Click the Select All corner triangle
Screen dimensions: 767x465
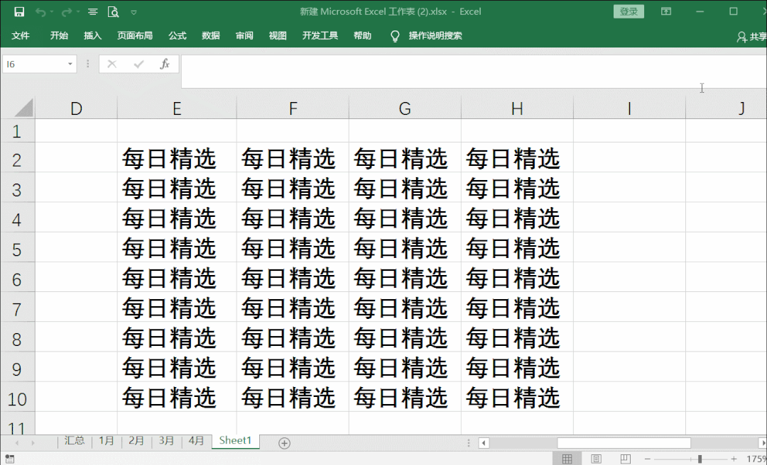pyautogui.click(x=23, y=108)
